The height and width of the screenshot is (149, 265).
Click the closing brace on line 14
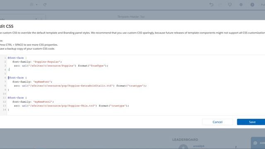tap(8, 110)
